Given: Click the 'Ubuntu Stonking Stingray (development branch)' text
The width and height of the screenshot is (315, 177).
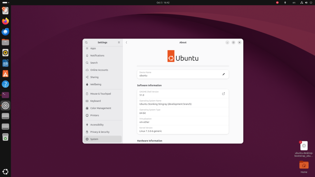Looking at the screenshot, I should coord(165,104).
